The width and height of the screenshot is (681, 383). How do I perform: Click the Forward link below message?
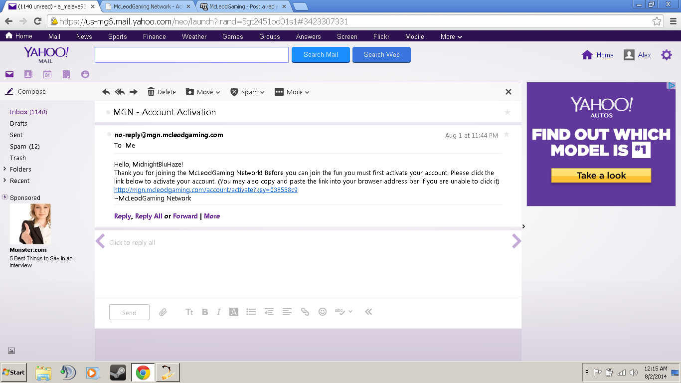[x=185, y=216]
